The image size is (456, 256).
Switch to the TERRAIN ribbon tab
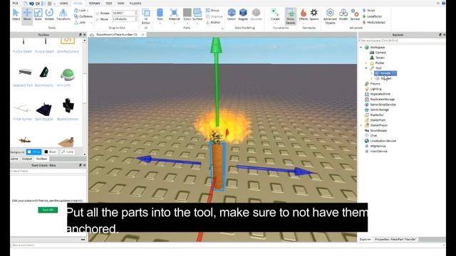(x=94, y=3)
